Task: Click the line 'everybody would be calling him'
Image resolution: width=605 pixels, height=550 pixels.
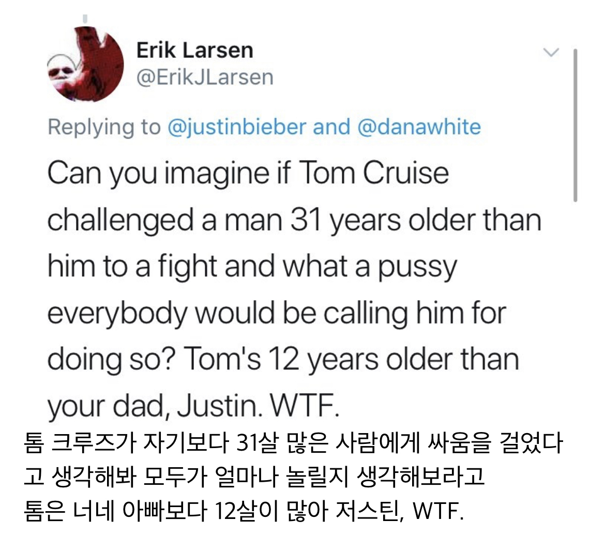Action: click(x=277, y=313)
